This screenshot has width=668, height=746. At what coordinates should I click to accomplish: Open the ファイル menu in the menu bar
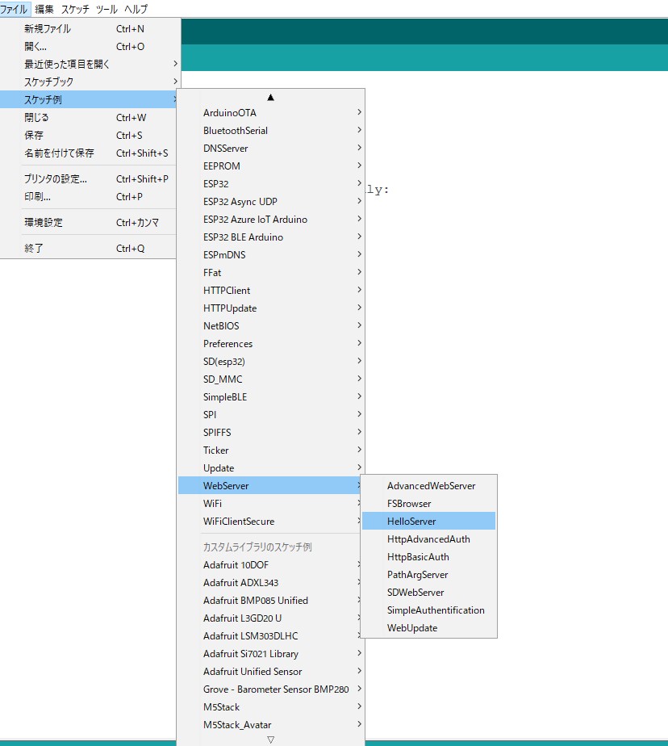[14, 9]
